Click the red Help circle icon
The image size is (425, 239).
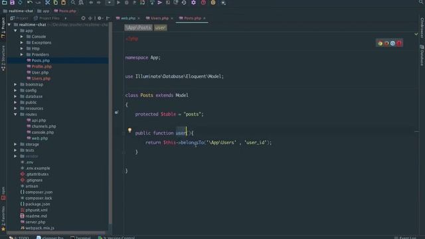click(x=203, y=3)
